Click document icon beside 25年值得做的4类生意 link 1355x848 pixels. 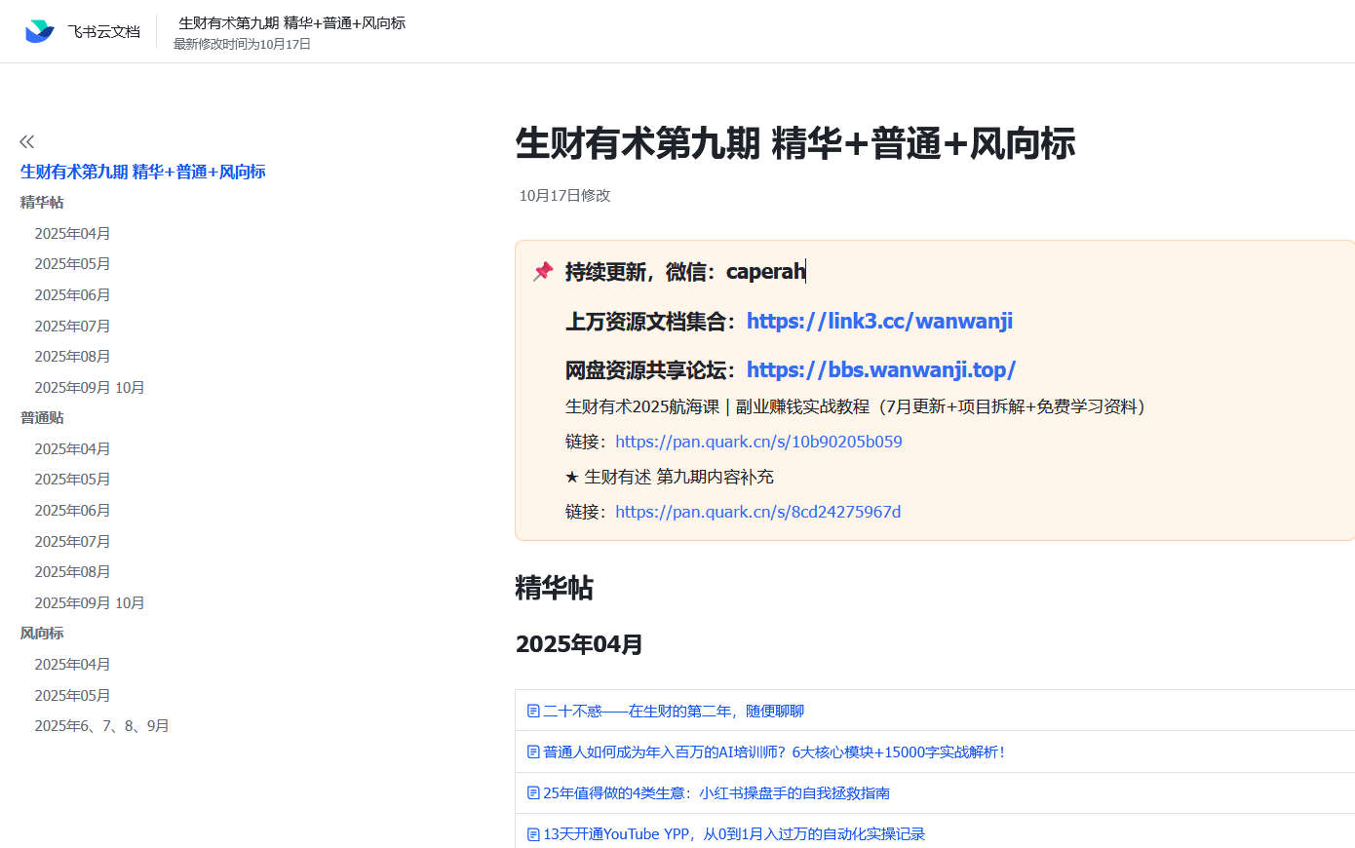(x=533, y=792)
